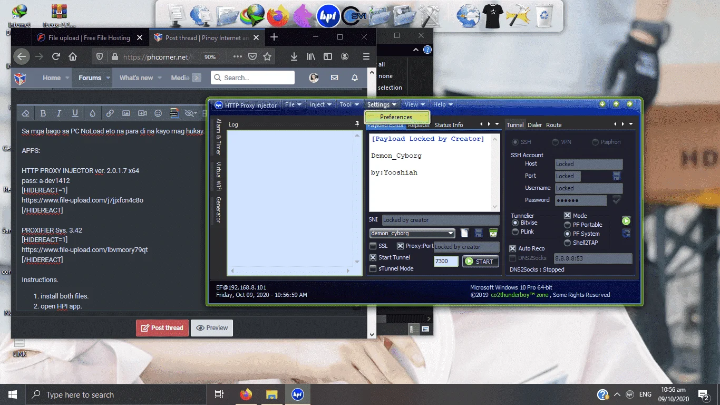Click the Firefox reload page icon
The width and height of the screenshot is (720, 405).
point(56,56)
